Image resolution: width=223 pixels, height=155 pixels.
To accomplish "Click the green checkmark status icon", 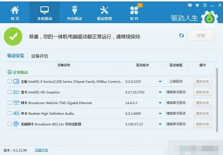I will (13, 37).
